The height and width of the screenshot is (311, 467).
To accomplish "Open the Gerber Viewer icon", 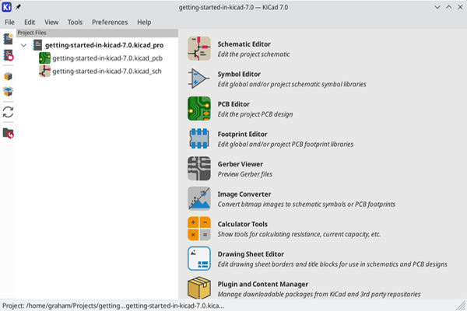I will 199,169.
